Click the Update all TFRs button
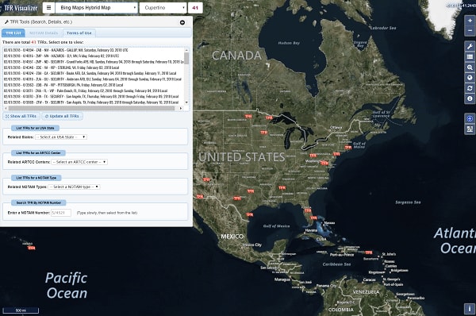 pyautogui.click(x=62, y=116)
